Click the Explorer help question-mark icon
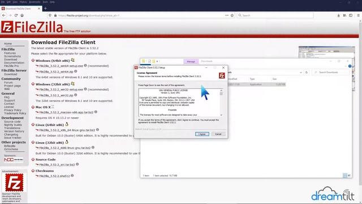 350,66
